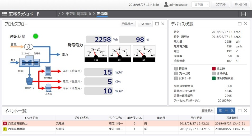This screenshot has width=252, height=136.
Task: Open the 日本語 language dropdown
Action: click(200, 4)
